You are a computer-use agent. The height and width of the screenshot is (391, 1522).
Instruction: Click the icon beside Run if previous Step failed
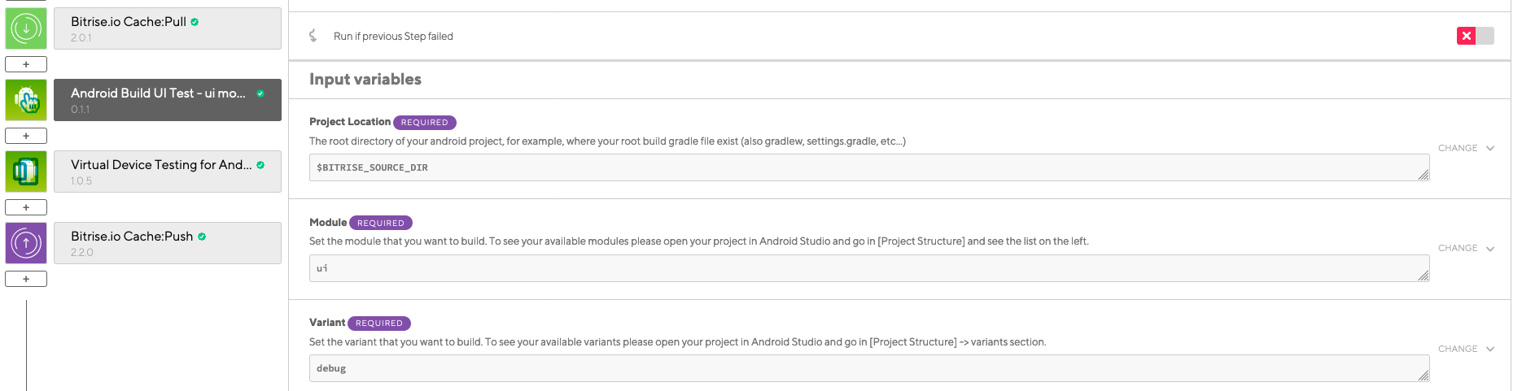313,36
